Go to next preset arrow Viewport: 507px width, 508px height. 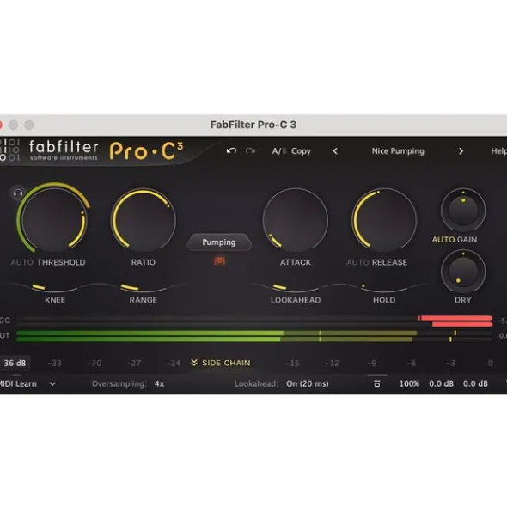click(461, 151)
